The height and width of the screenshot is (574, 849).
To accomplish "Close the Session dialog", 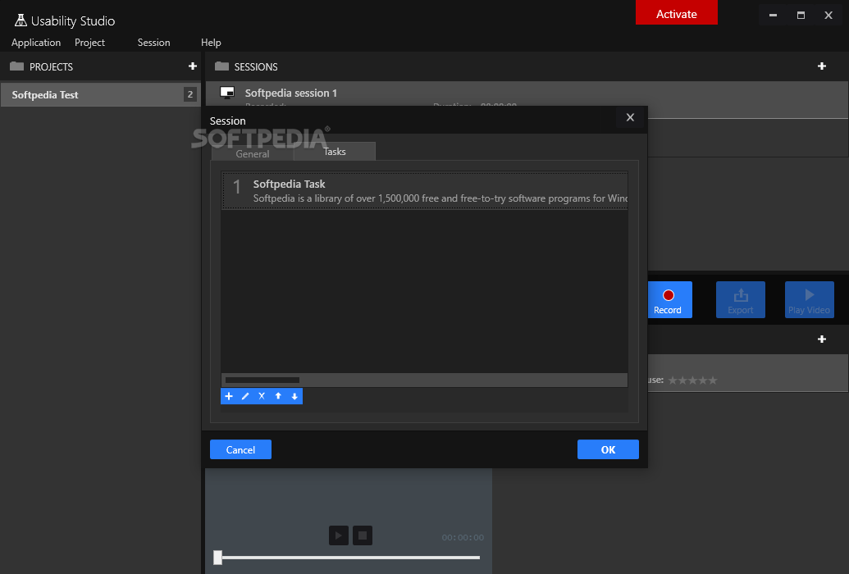I will [630, 117].
